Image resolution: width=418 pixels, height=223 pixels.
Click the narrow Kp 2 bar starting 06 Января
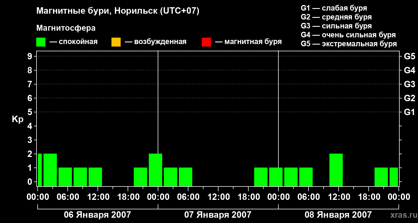pyautogui.click(x=40, y=170)
